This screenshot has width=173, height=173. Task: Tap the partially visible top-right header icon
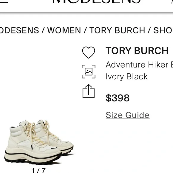[x=172, y=2]
